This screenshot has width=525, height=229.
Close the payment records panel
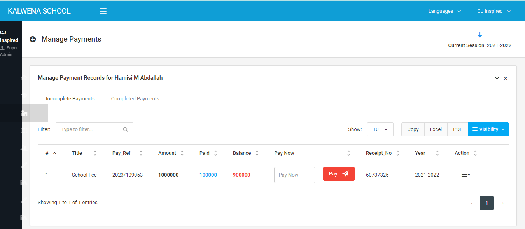point(506,78)
